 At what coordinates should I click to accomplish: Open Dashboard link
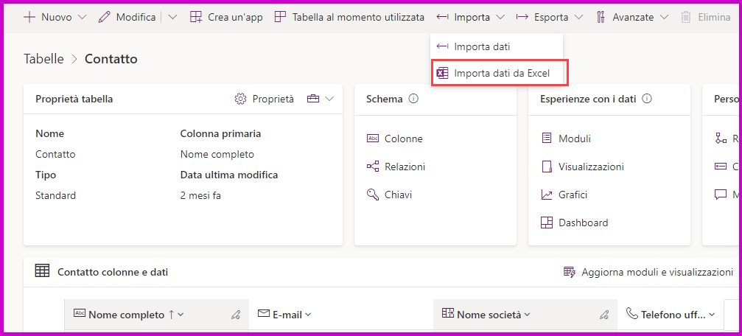point(584,223)
